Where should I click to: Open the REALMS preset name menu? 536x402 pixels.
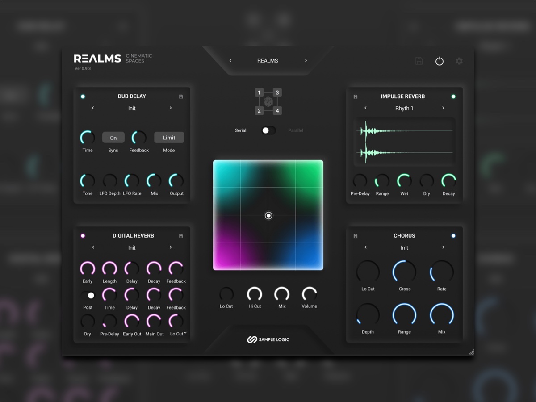pyautogui.click(x=268, y=61)
